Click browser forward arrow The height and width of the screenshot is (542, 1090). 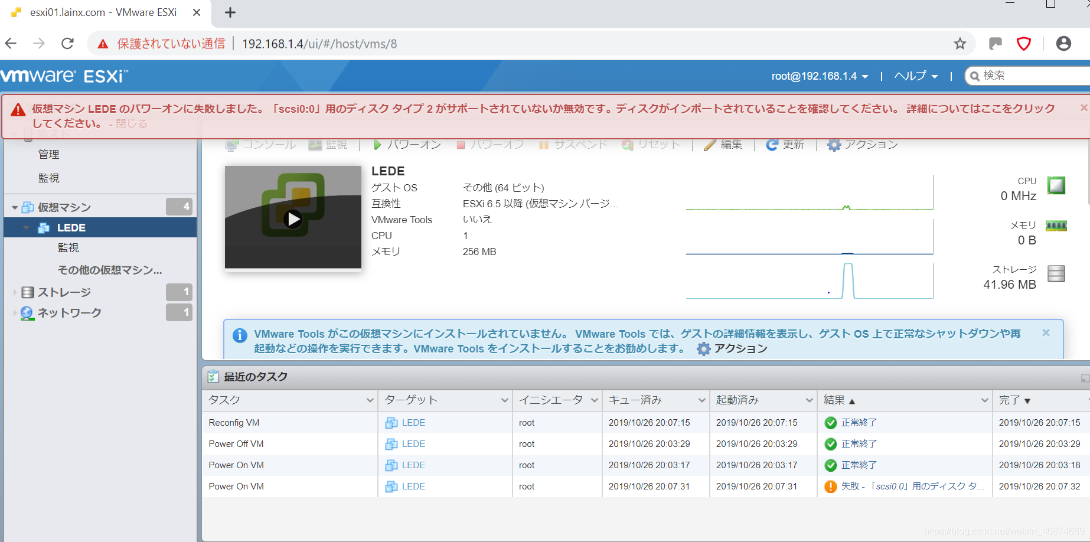pyautogui.click(x=39, y=43)
